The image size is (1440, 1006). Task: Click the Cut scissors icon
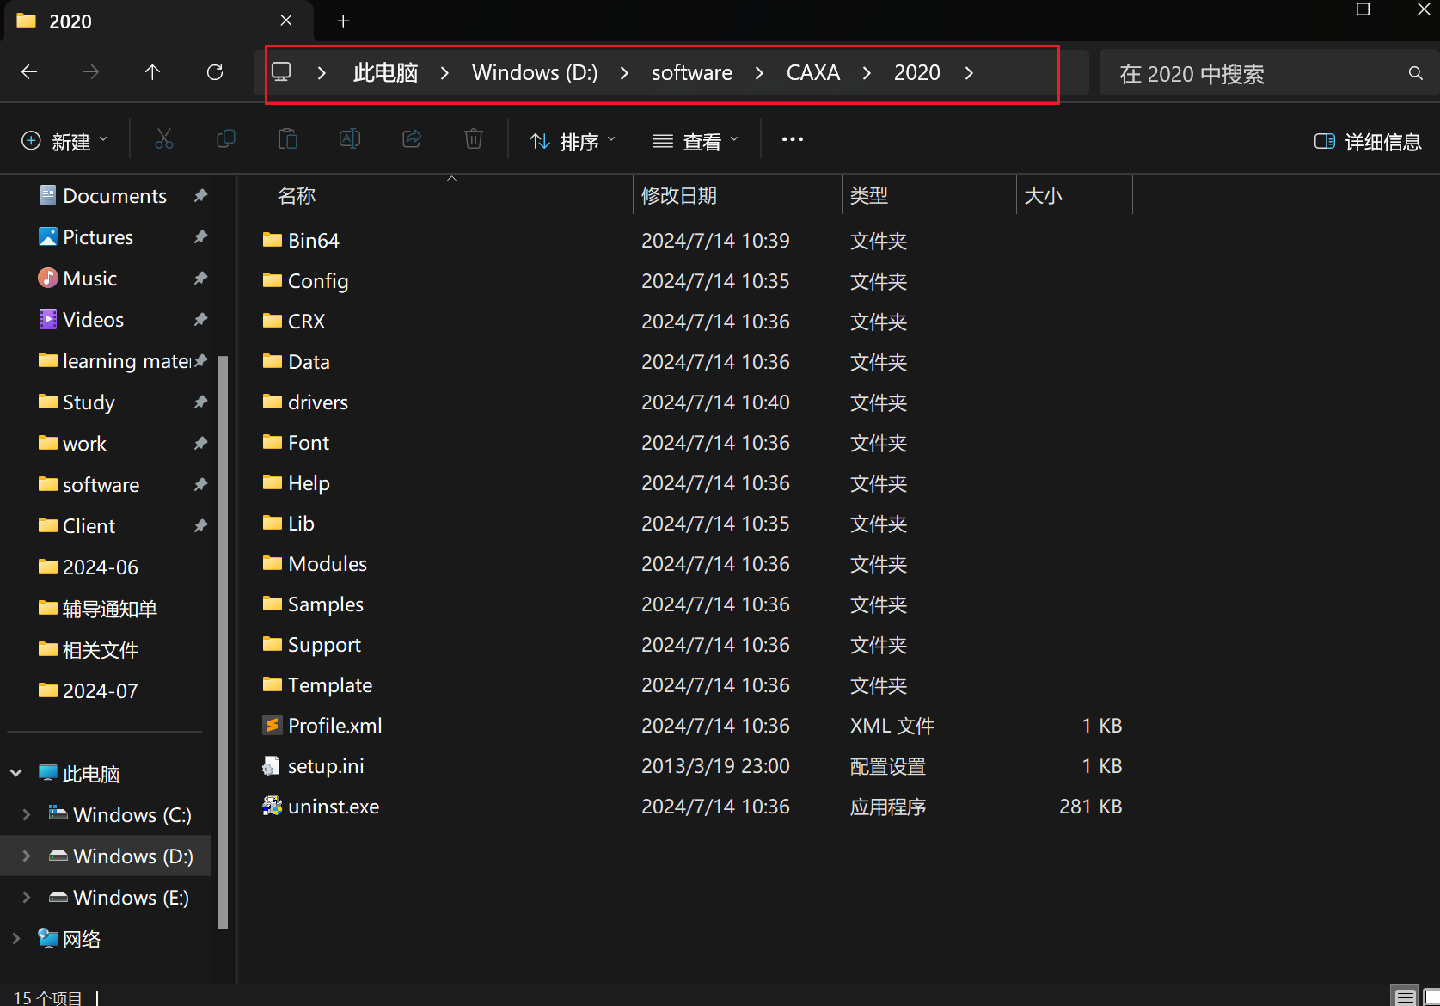tap(164, 139)
